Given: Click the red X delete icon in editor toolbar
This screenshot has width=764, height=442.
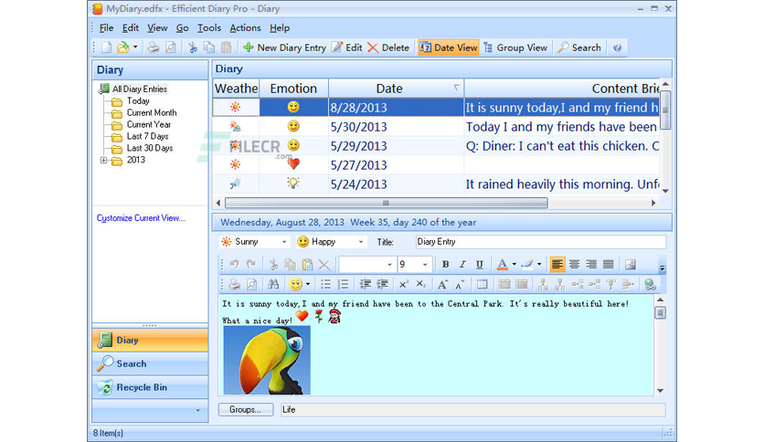Looking at the screenshot, I should [x=324, y=264].
